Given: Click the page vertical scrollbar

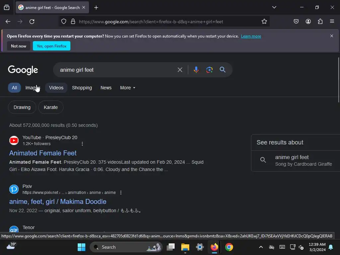Looking at the screenshot, I should tap(338, 80).
